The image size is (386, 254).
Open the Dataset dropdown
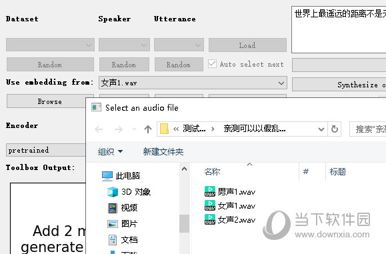coord(50,45)
